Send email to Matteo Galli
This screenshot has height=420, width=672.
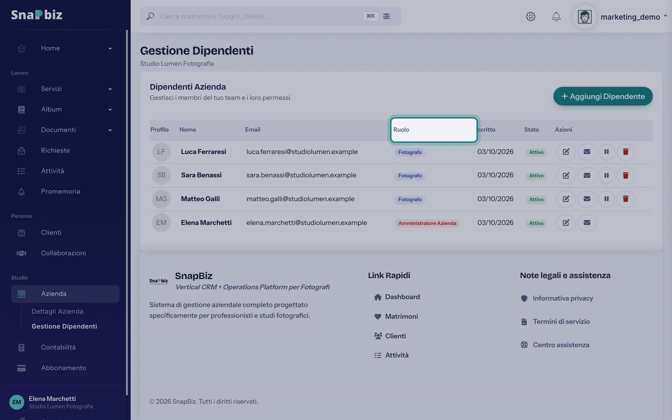coord(587,199)
